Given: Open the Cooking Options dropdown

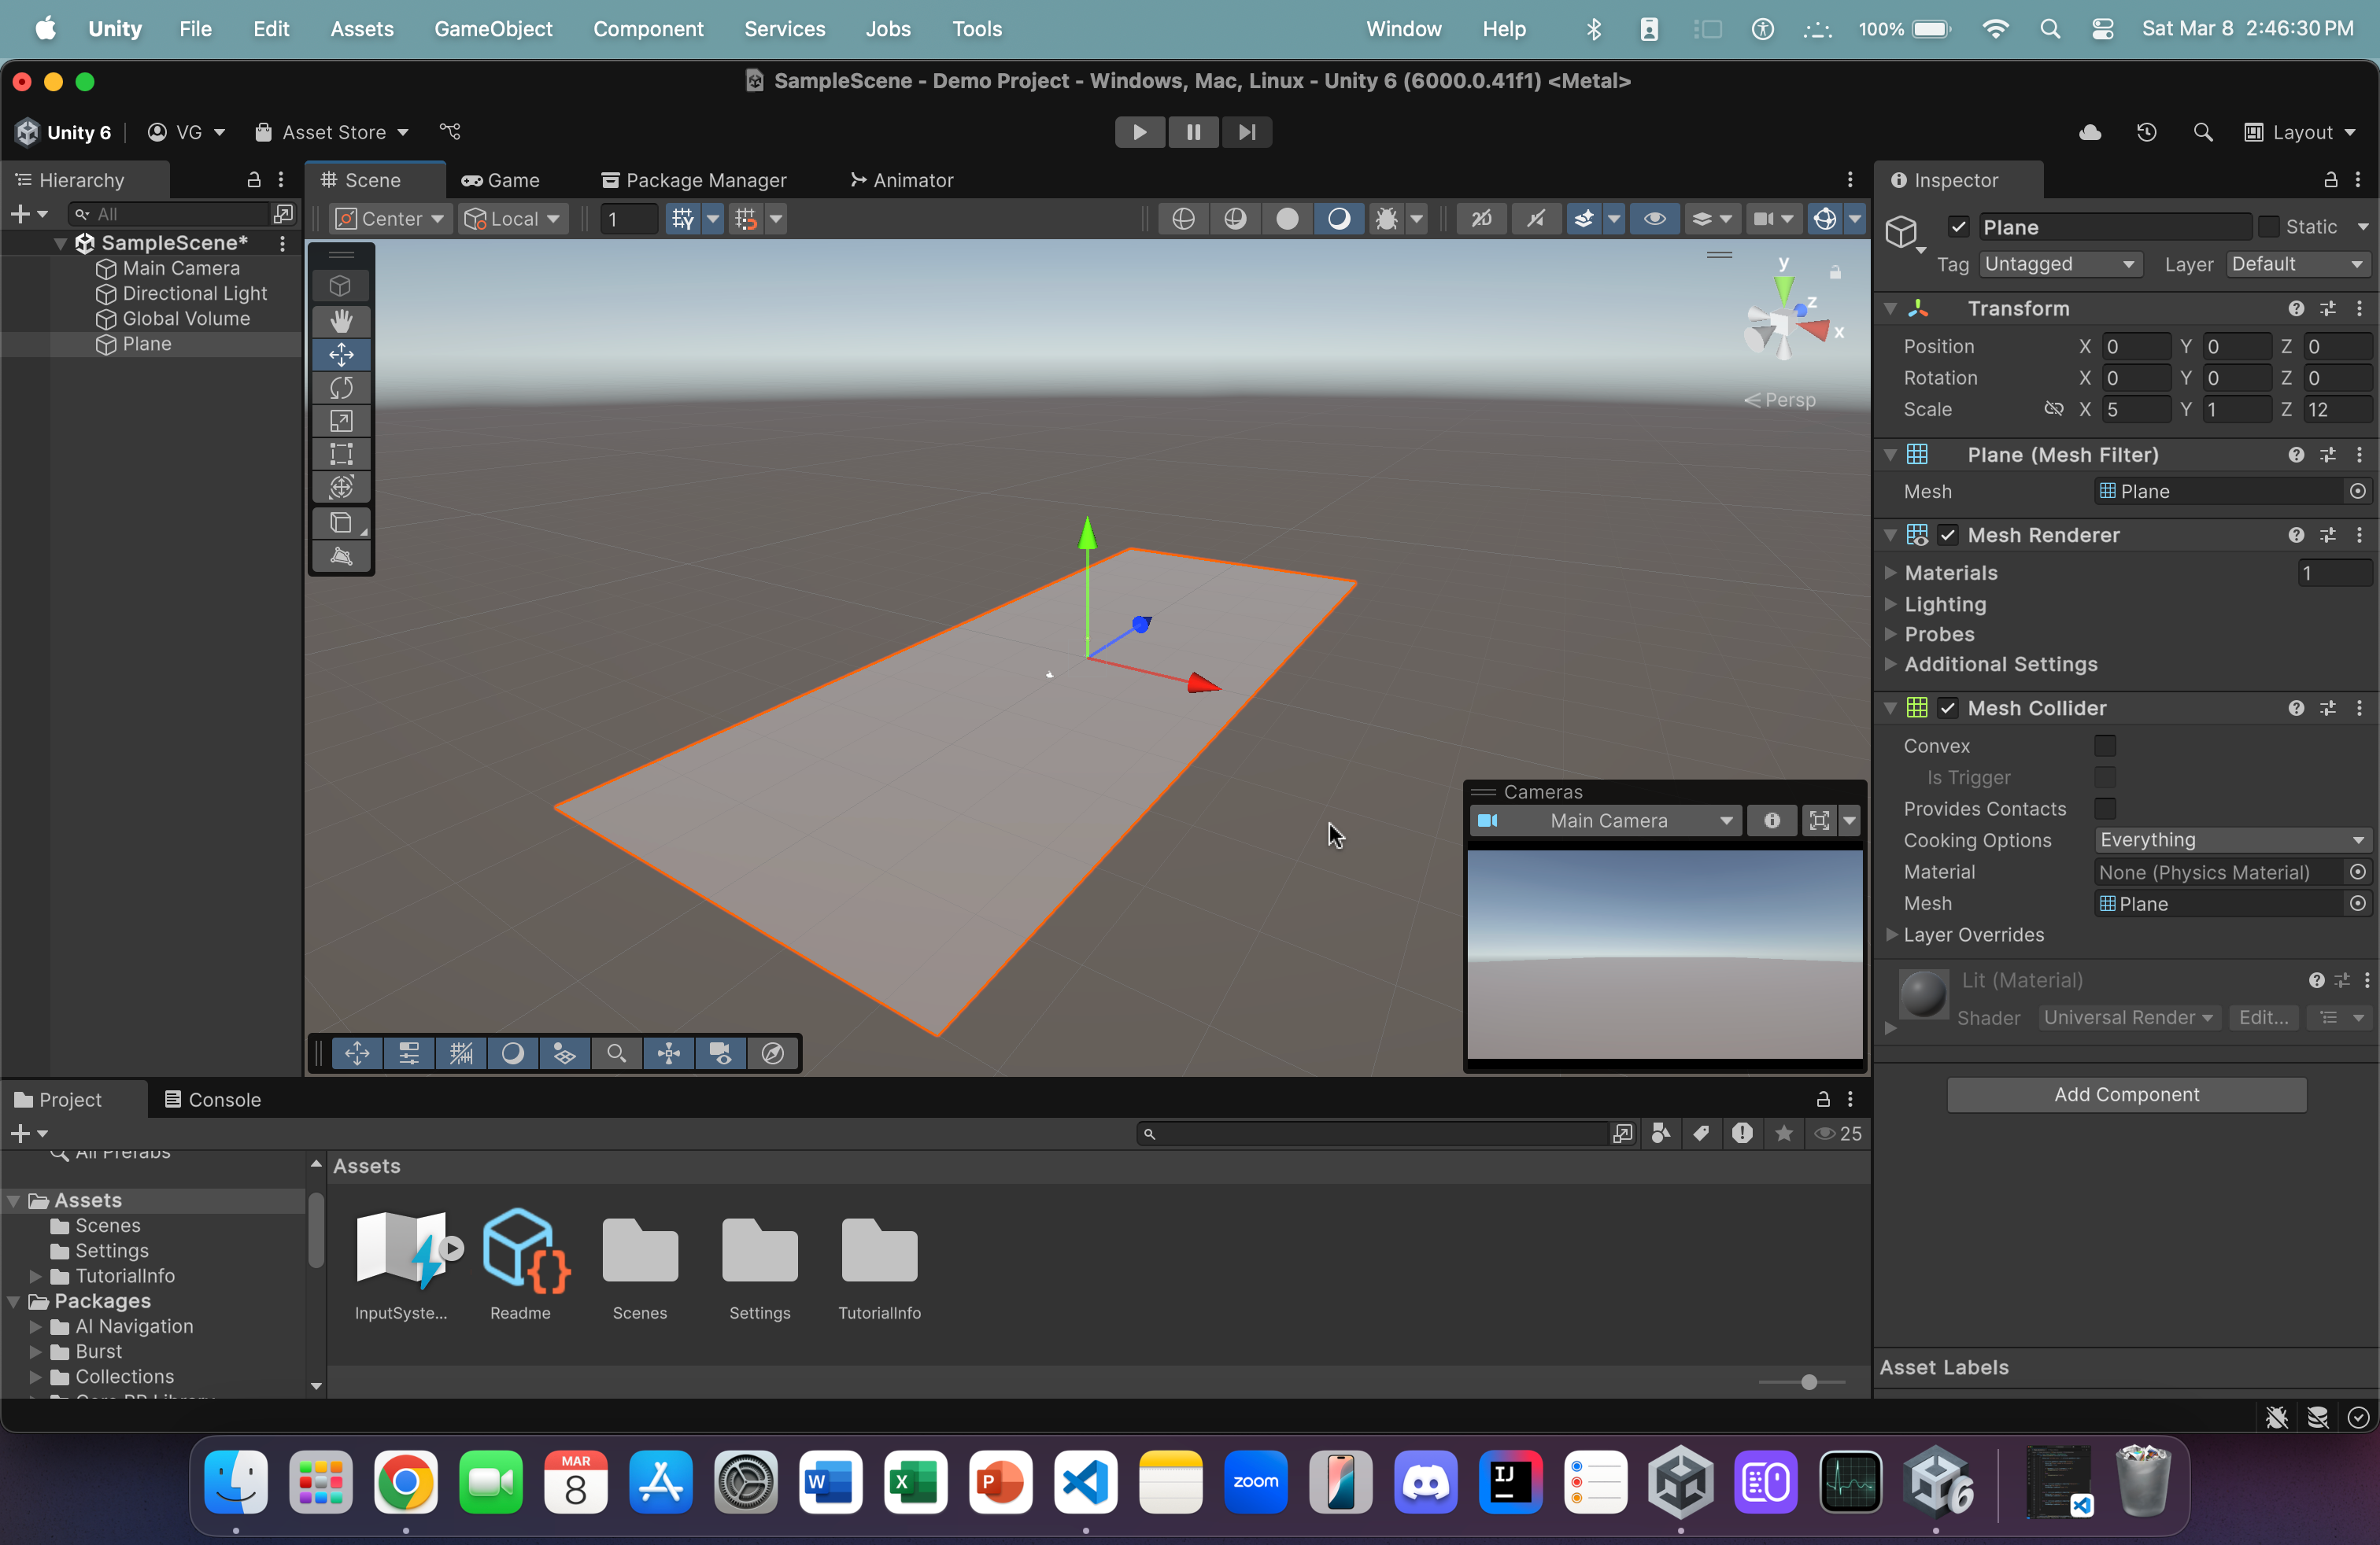Looking at the screenshot, I should coord(2232,840).
